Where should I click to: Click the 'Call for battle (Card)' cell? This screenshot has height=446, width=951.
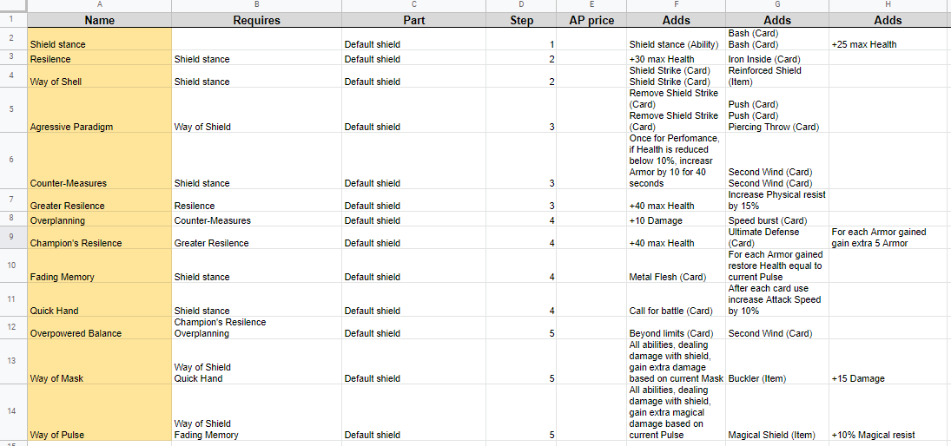677,299
